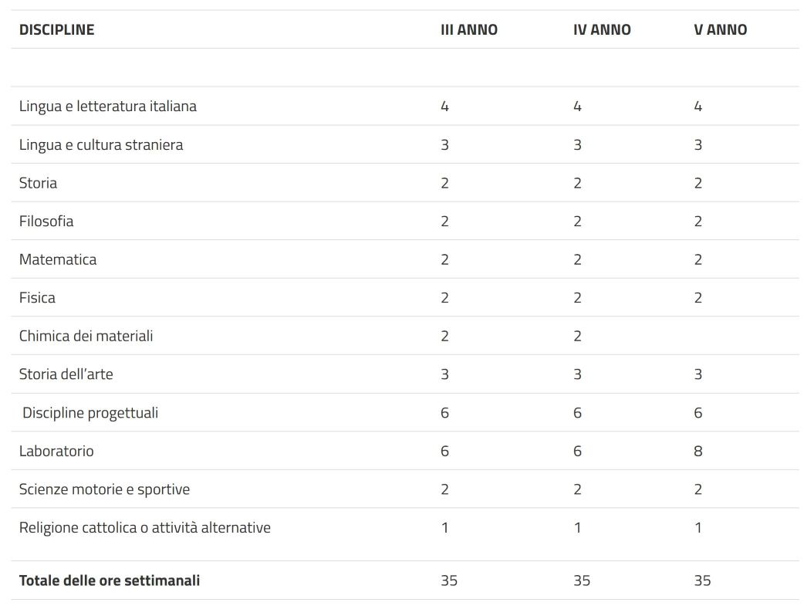Image resolution: width=804 pixels, height=606 pixels.
Task: Select the III ANNO total 35
Action: coord(448,581)
